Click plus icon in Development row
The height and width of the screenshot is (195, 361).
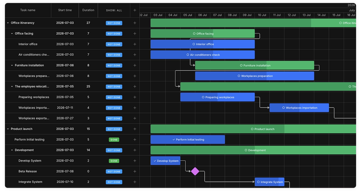pyautogui.click(x=135, y=150)
